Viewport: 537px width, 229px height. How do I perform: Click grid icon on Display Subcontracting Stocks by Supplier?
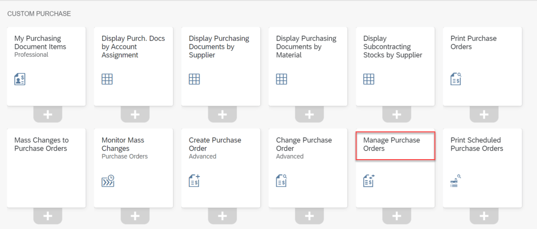pyautogui.click(x=369, y=79)
